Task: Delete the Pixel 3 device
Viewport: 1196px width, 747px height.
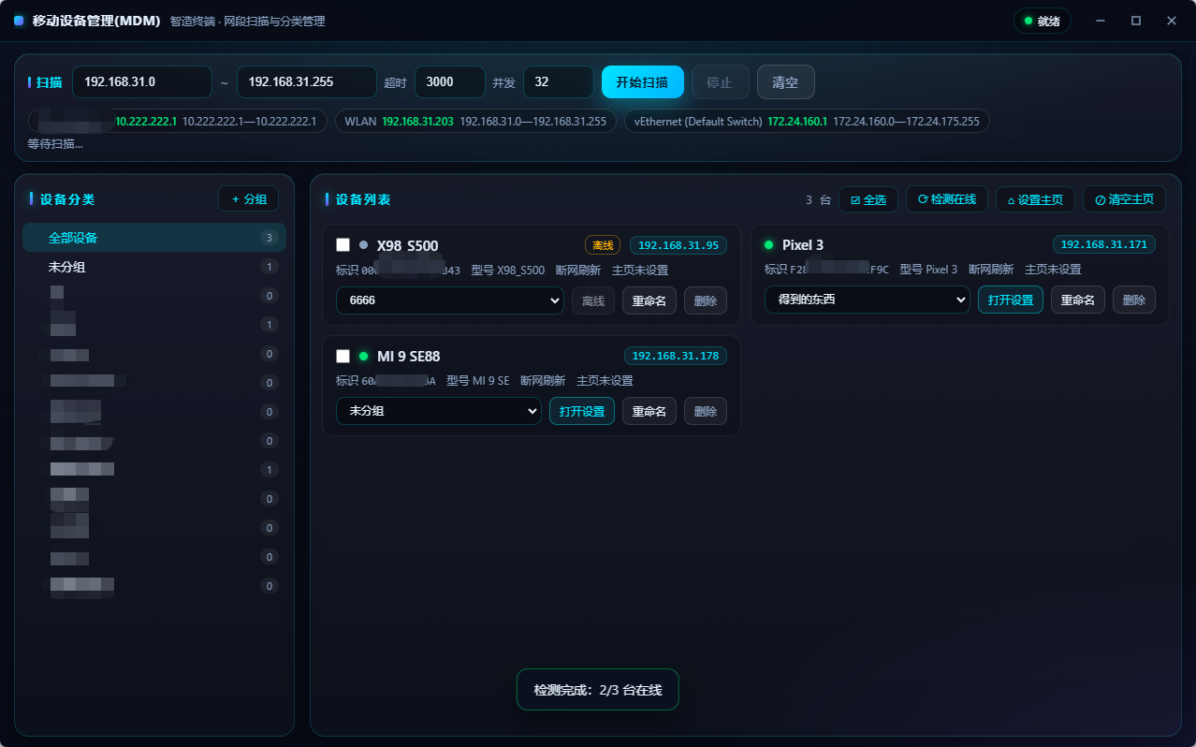Action: coord(1134,300)
